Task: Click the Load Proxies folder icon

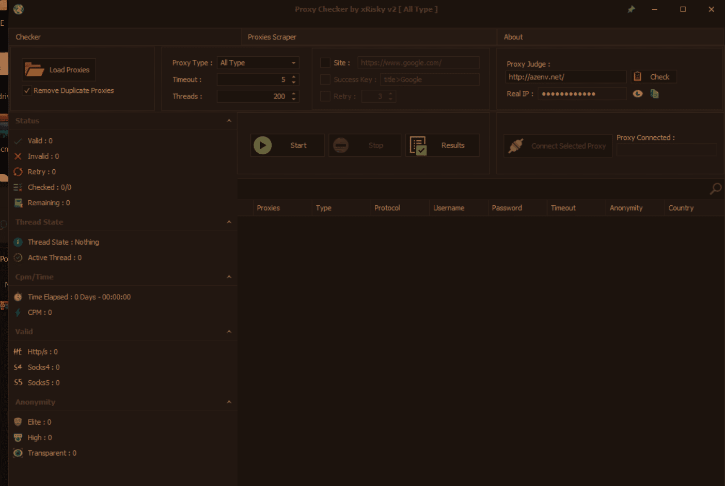Action: tap(35, 70)
